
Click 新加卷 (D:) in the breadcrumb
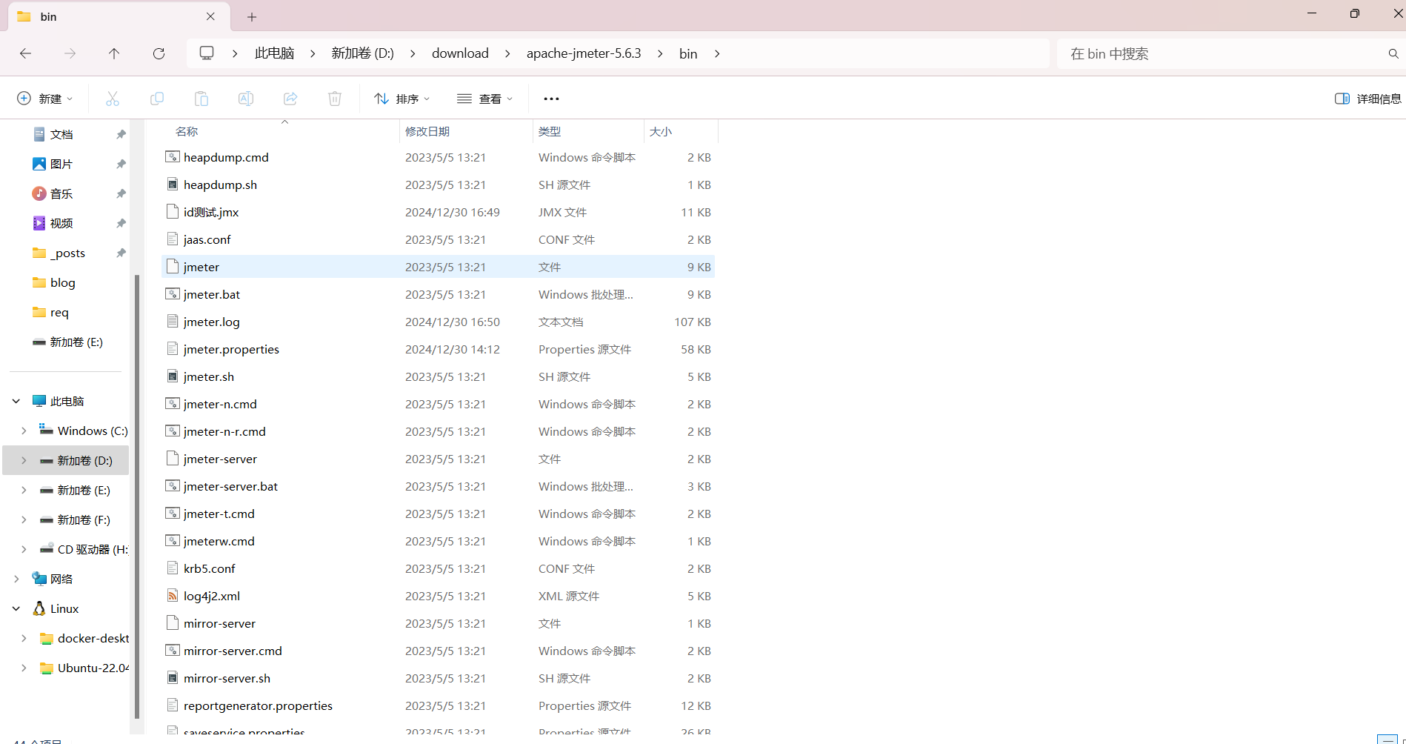(362, 53)
